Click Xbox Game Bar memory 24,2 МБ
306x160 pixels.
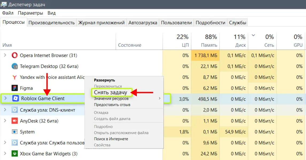209,154
